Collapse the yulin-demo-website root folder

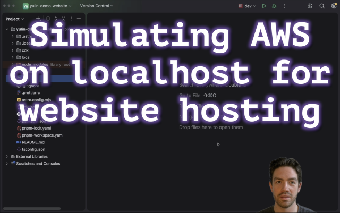[x=7, y=29]
